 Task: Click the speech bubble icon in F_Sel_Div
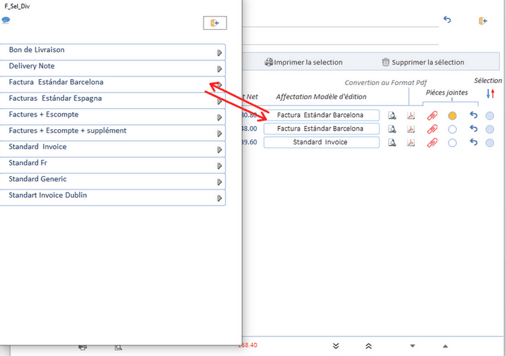[x=6, y=20]
